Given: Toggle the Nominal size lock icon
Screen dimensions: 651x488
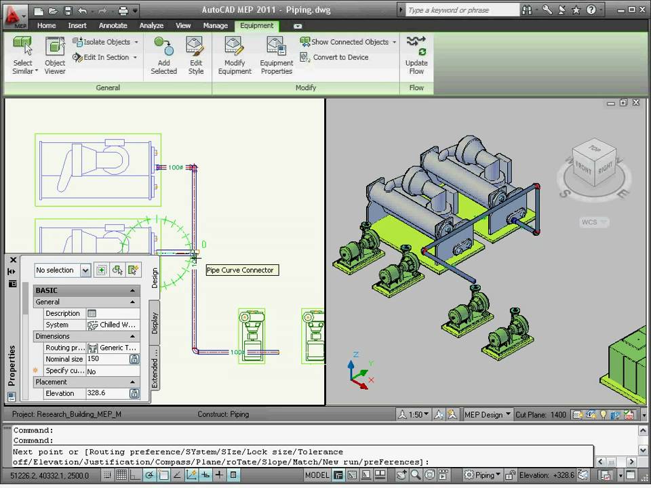Looking at the screenshot, I should click(134, 359).
